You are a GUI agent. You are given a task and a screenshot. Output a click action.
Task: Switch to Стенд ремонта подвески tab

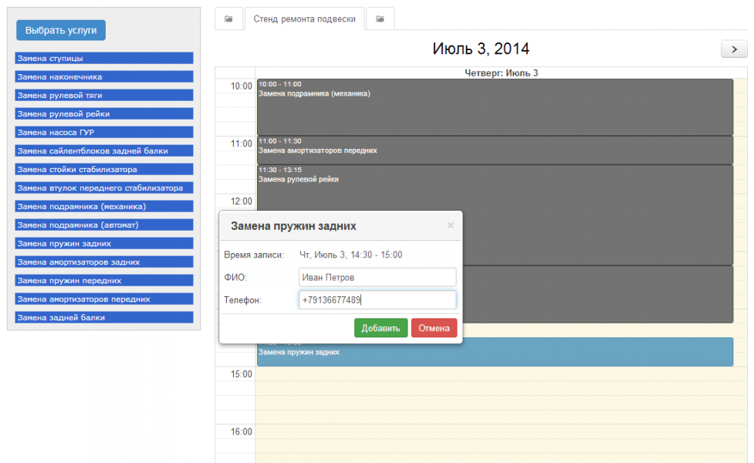click(304, 19)
